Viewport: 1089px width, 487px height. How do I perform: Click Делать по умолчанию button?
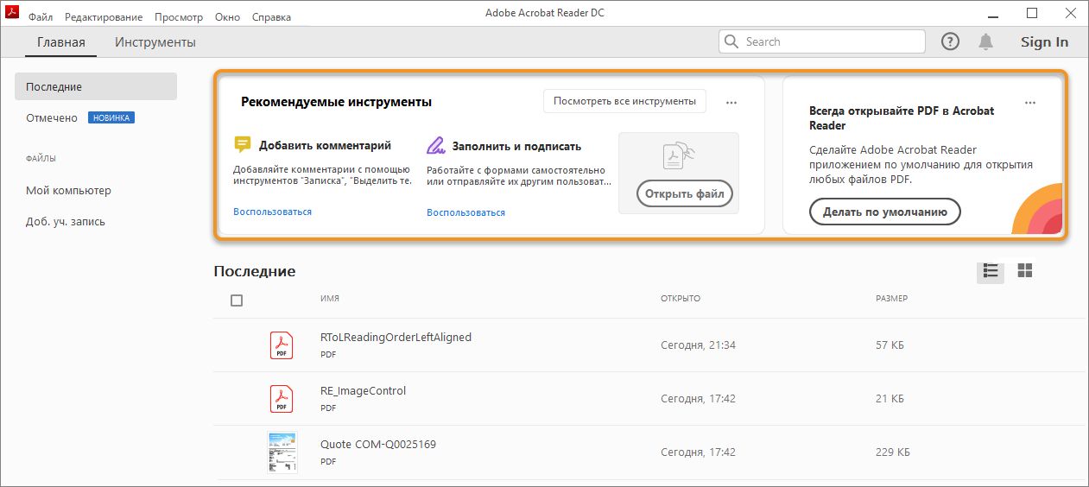[x=885, y=212]
